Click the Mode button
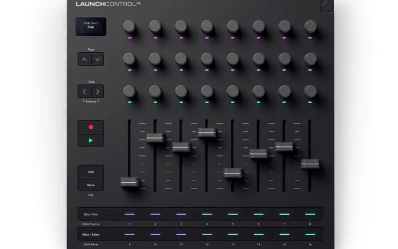Image resolution: width=398 pixels, height=249 pixels. pos(91,185)
